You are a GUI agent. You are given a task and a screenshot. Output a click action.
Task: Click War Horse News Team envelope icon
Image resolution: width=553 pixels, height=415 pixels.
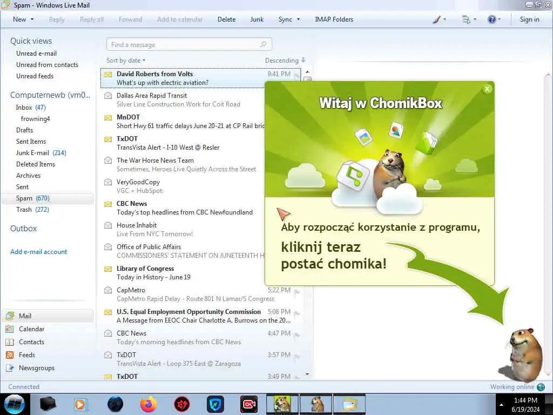point(108,160)
